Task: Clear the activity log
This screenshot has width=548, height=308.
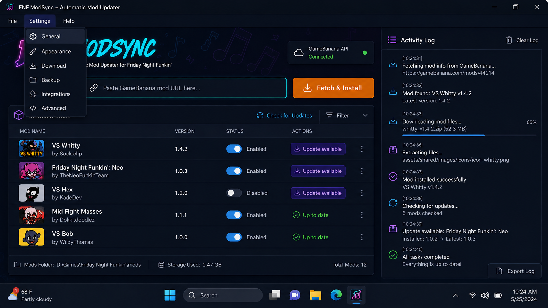Action: tap(522, 40)
